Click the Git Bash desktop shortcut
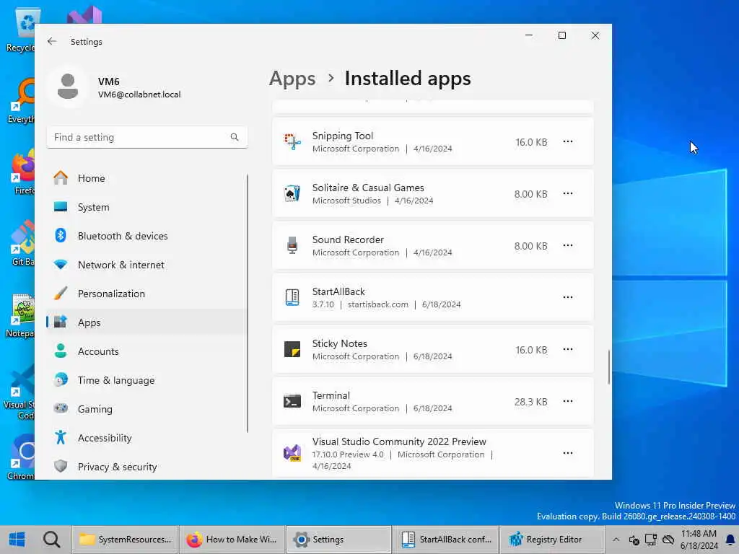Image resolution: width=739 pixels, height=554 pixels. point(22,238)
